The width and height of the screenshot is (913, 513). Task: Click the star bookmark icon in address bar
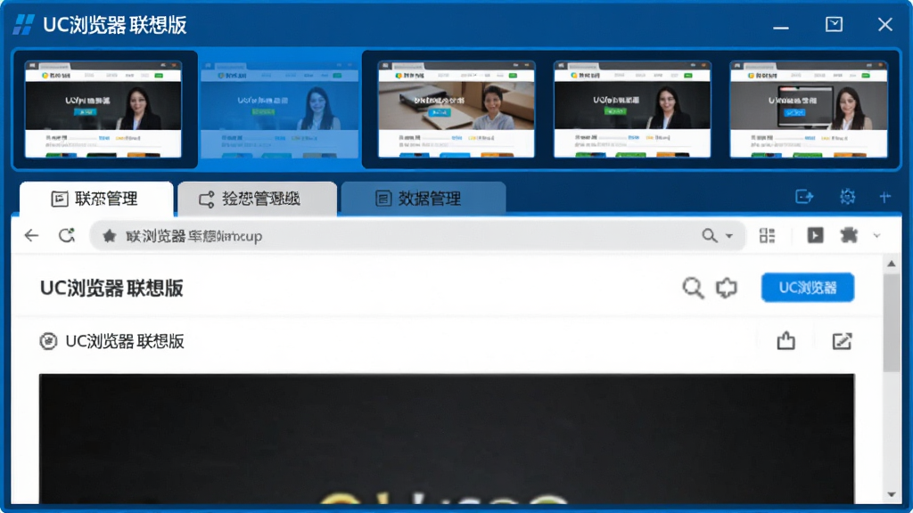pyautogui.click(x=109, y=235)
